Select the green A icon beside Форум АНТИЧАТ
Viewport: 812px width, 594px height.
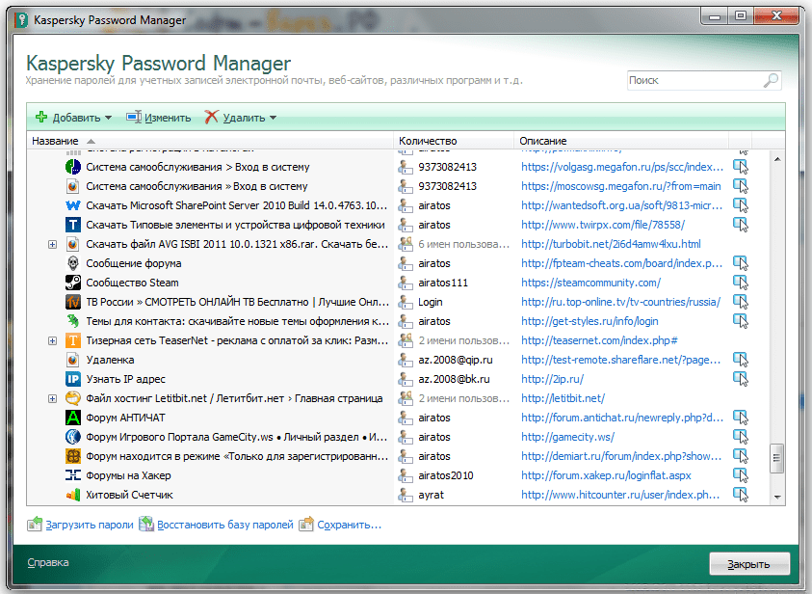tap(73, 418)
